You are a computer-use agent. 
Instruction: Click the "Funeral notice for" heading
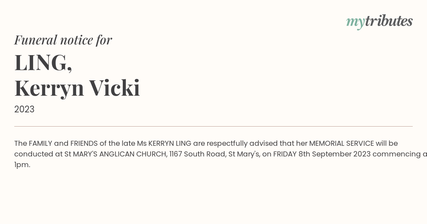coord(63,40)
